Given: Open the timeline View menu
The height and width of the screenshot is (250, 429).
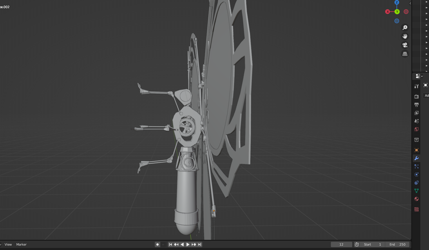Looking at the screenshot, I should pos(8,244).
